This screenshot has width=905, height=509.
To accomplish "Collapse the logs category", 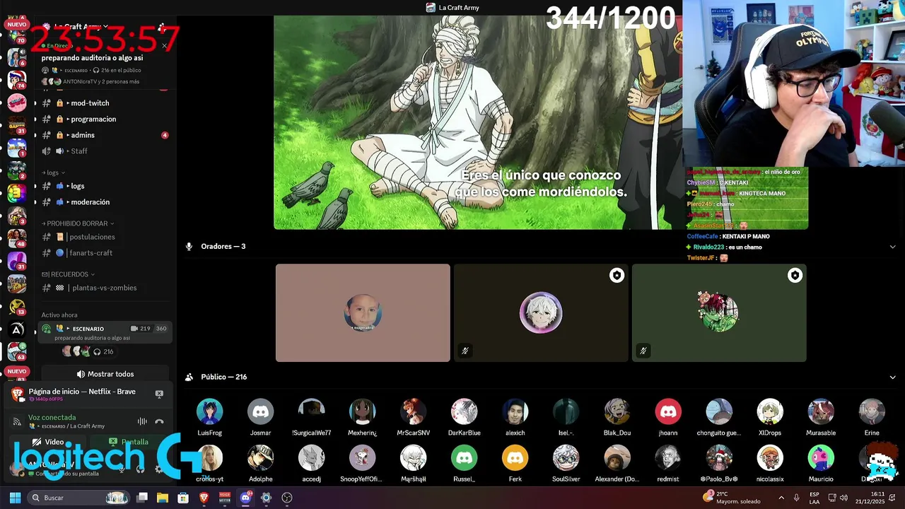I will tap(53, 172).
